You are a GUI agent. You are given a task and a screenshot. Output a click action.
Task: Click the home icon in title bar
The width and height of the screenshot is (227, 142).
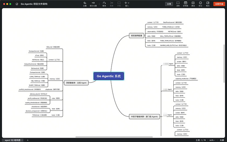pos(17,4)
